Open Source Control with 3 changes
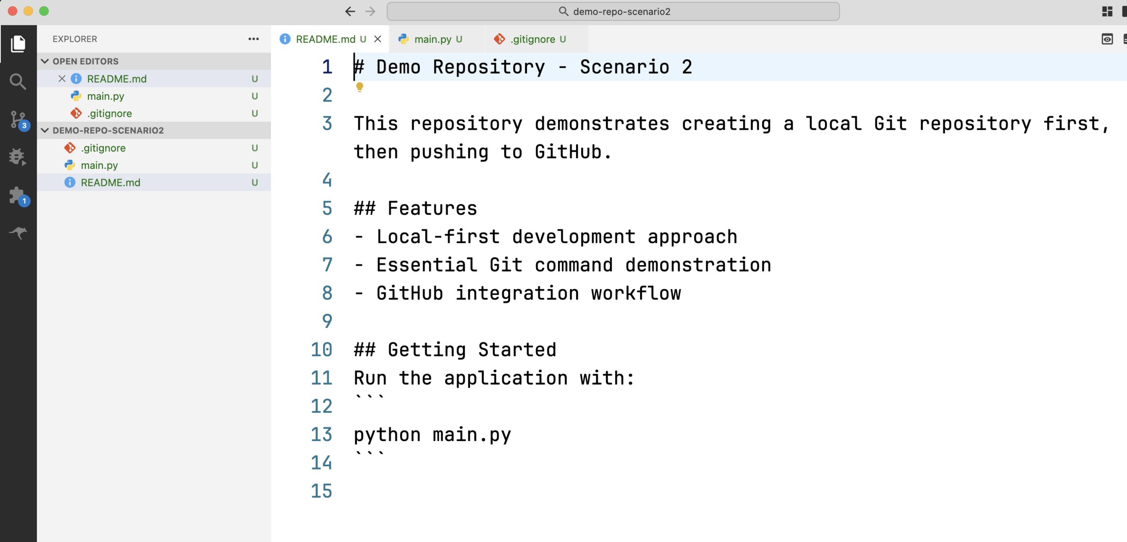Image resolution: width=1127 pixels, height=542 pixels. pyautogui.click(x=18, y=120)
